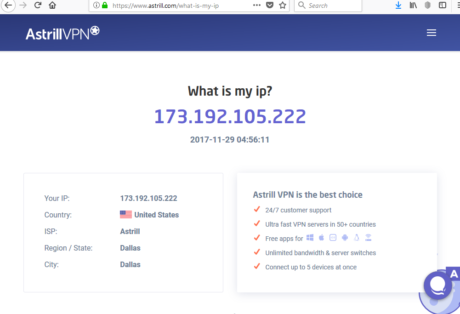The height and width of the screenshot is (314, 460).
Task: Click 'Ultra fast VPN servers in 50+ countries'
Action: point(320,224)
